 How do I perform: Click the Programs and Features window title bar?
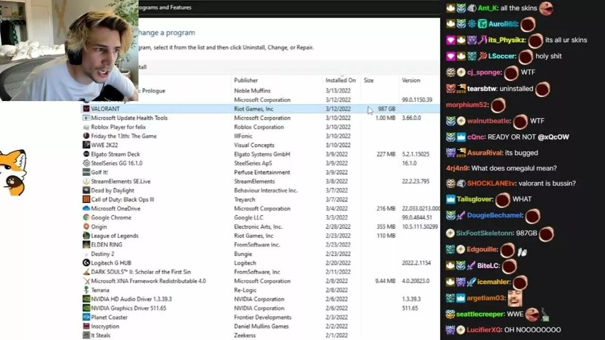(288, 8)
